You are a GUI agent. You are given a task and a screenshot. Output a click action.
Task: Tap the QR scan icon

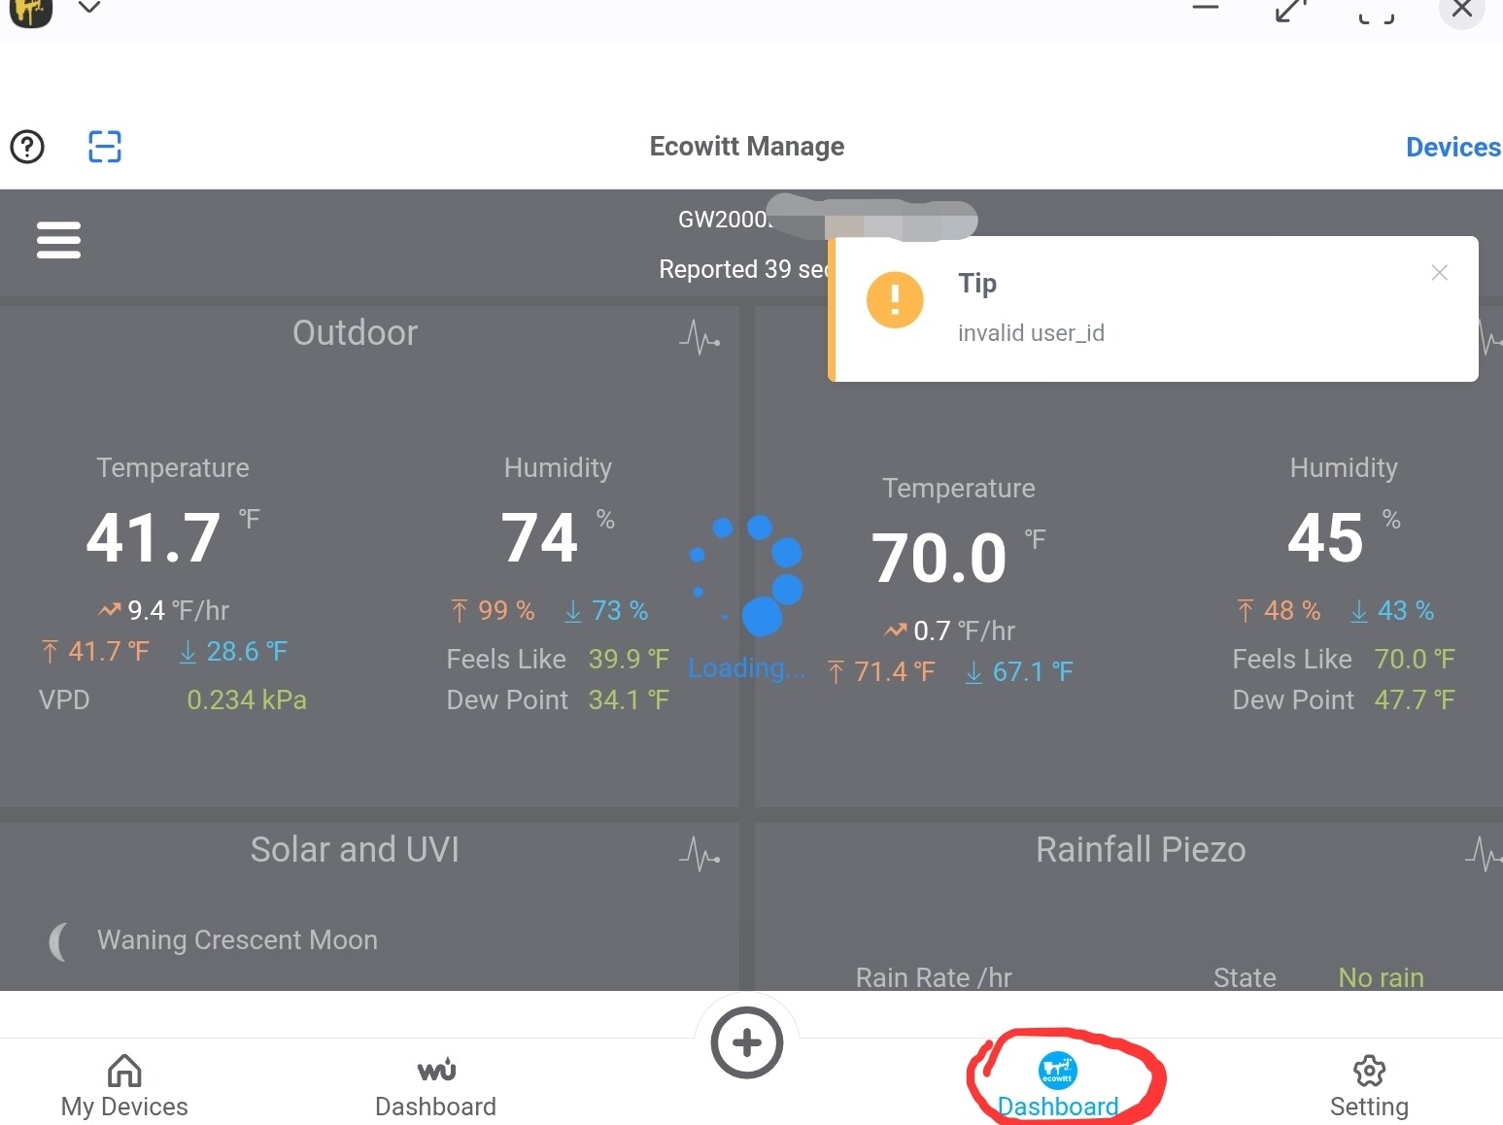point(105,147)
